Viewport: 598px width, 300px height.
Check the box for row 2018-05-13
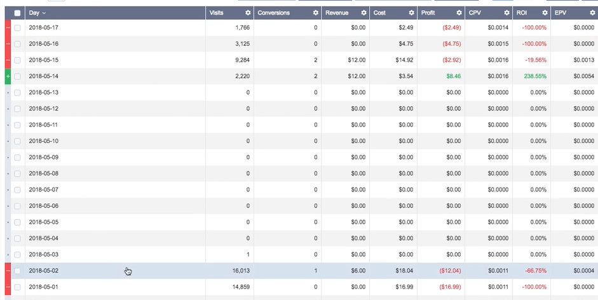click(x=17, y=93)
